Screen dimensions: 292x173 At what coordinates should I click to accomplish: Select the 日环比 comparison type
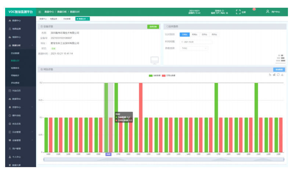205,35
